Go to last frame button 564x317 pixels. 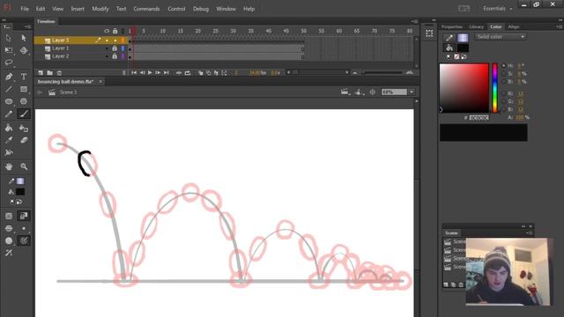166,73
